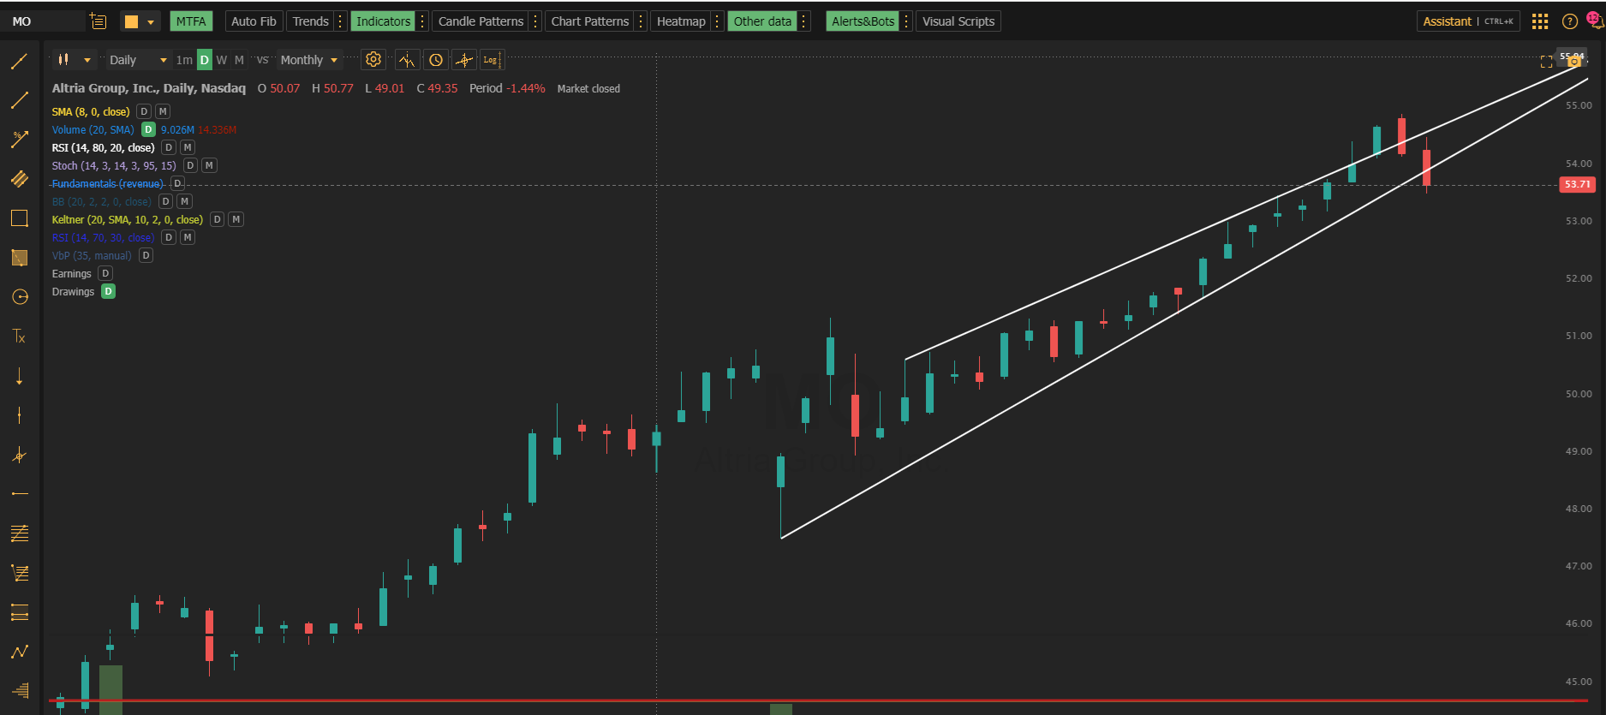The width and height of the screenshot is (1606, 715).
Task: Toggle Drawings daily display on chart
Action: (x=109, y=292)
